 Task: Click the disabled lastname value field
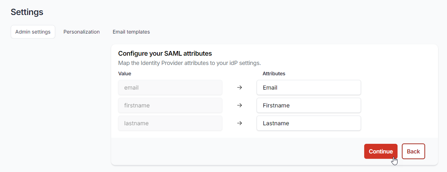click(170, 123)
